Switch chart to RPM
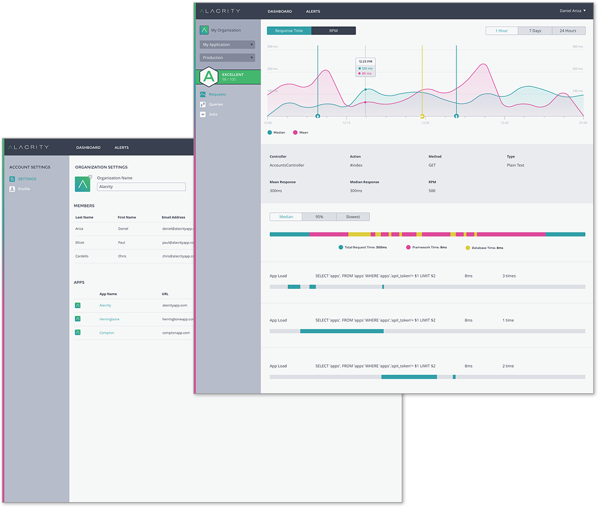 coord(334,31)
